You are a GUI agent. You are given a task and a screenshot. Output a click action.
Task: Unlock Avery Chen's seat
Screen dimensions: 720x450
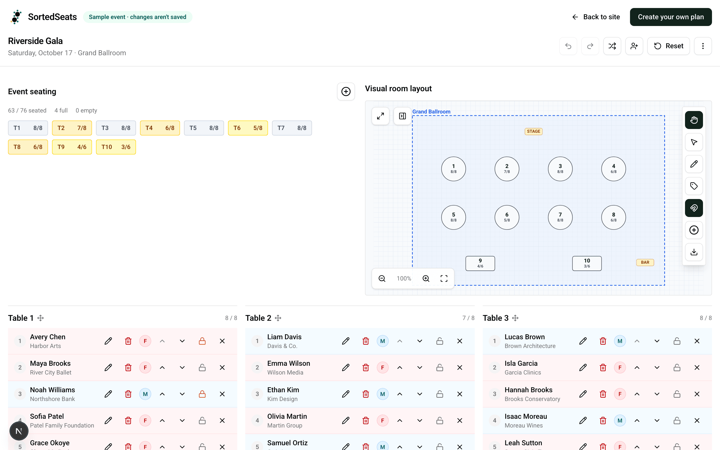[x=202, y=341]
